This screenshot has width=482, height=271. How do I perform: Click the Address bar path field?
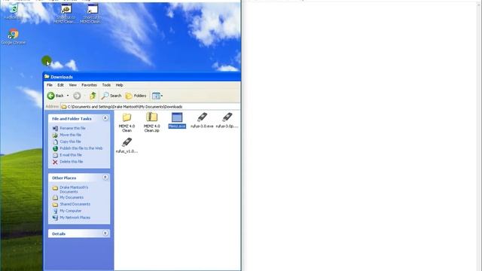(150, 107)
